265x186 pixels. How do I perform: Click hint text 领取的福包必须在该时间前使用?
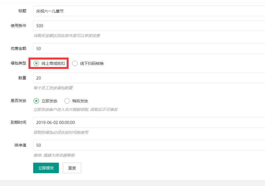[x=61, y=132]
